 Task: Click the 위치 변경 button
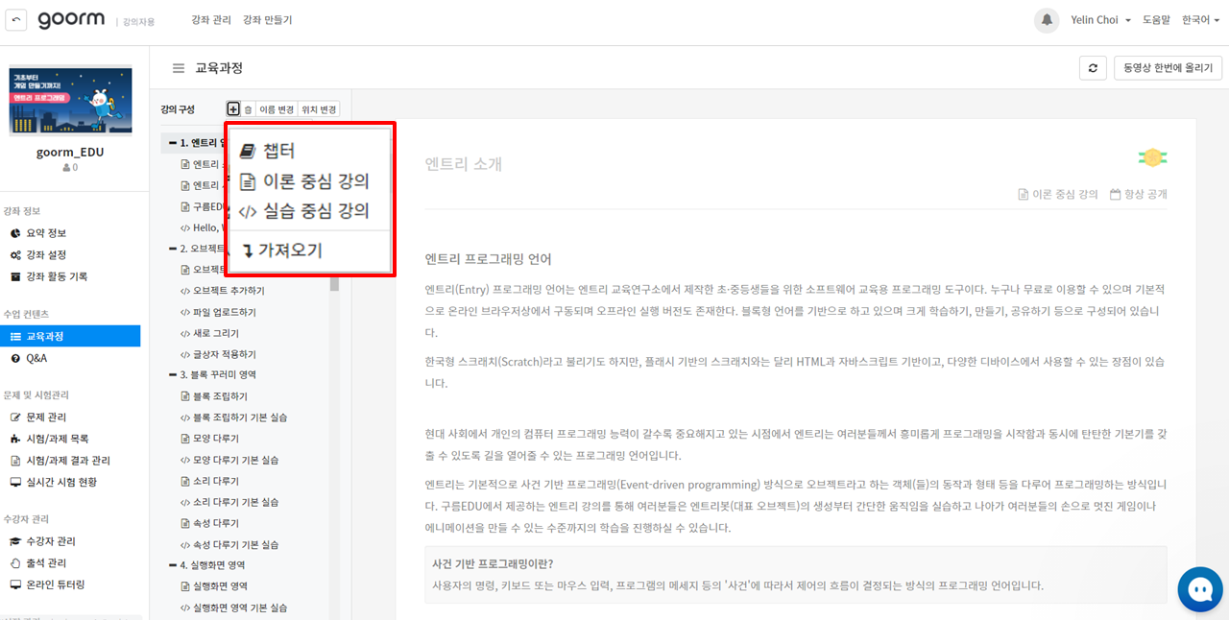[x=319, y=109]
